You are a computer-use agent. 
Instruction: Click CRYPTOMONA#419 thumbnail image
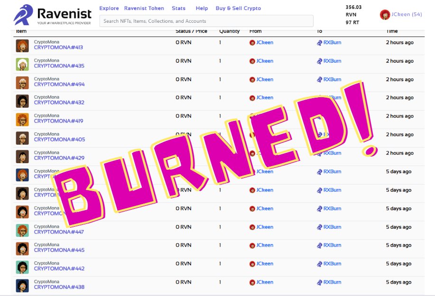coord(22,120)
